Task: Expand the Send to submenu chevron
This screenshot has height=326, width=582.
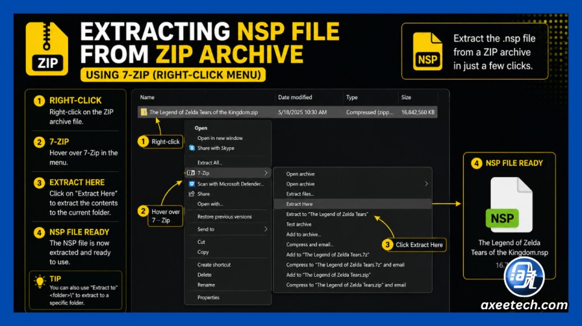Action: tap(266, 229)
